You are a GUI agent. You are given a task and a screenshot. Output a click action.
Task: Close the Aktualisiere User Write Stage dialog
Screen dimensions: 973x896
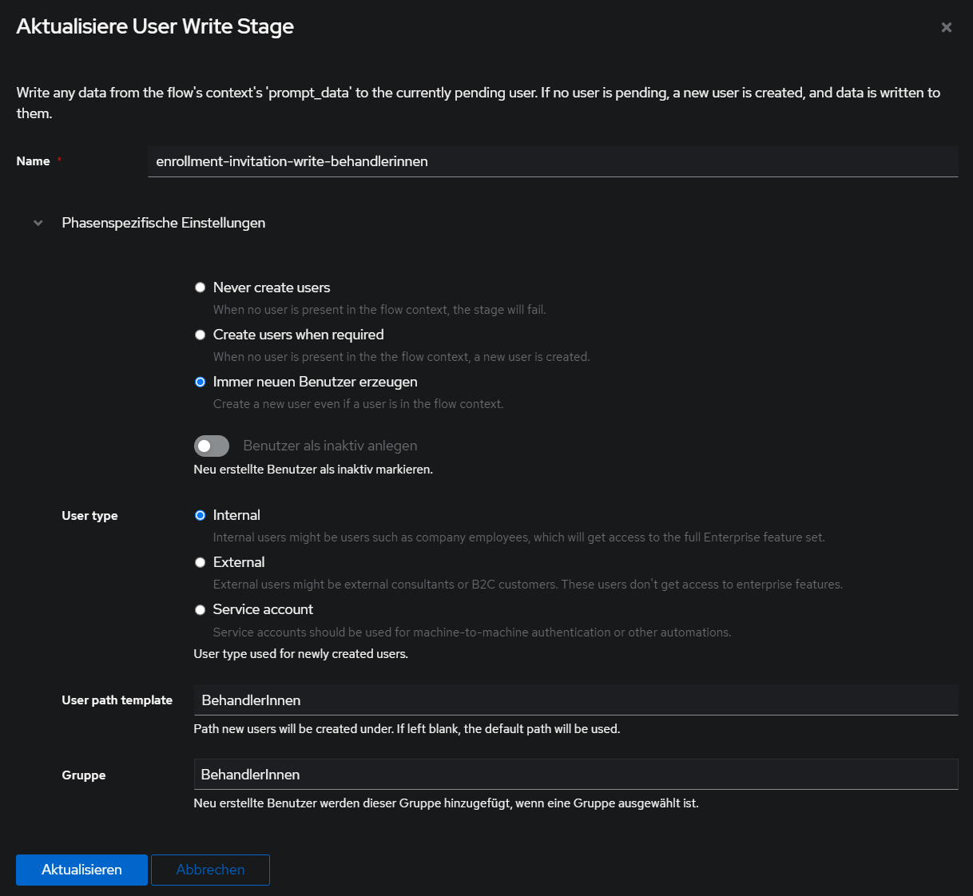pos(946,27)
